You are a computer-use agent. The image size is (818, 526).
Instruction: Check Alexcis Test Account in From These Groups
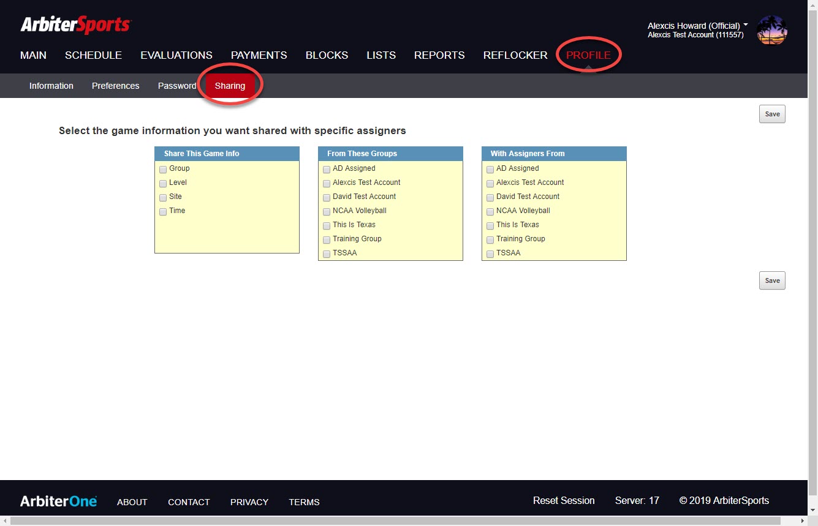tap(327, 184)
